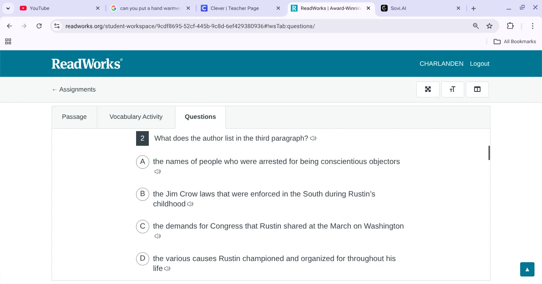
Task: Switch to the Passage tab
Action: point(74,116)
